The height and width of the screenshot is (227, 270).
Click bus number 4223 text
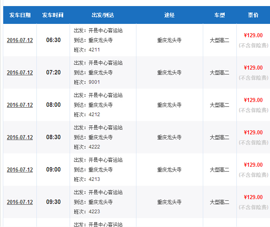pos(94,212)
